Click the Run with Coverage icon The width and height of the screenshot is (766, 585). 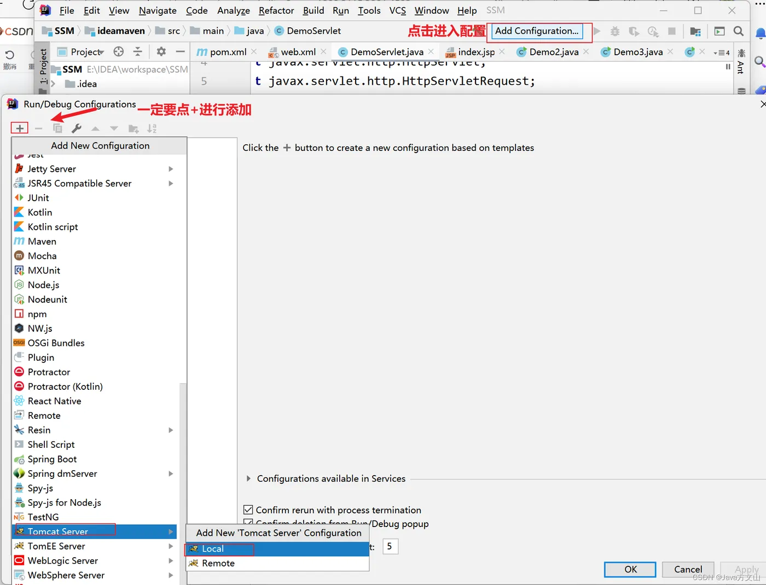click(634, 31)
